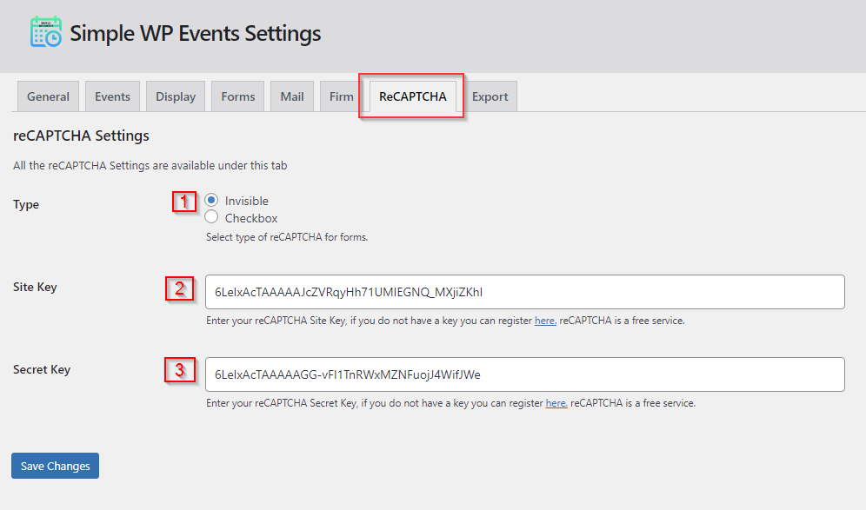
Task: Follow the 'here' link under Secret Key
Action: [556, 403]
